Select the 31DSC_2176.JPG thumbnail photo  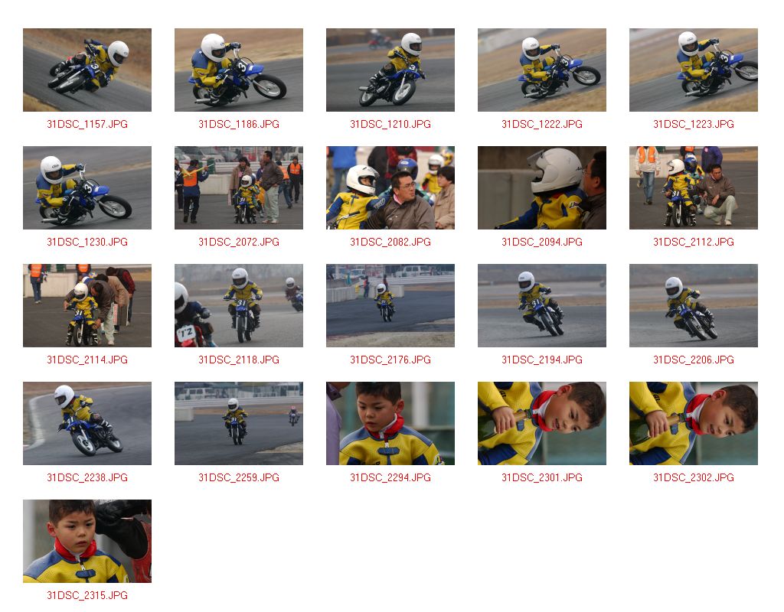(x=390, y=306)
